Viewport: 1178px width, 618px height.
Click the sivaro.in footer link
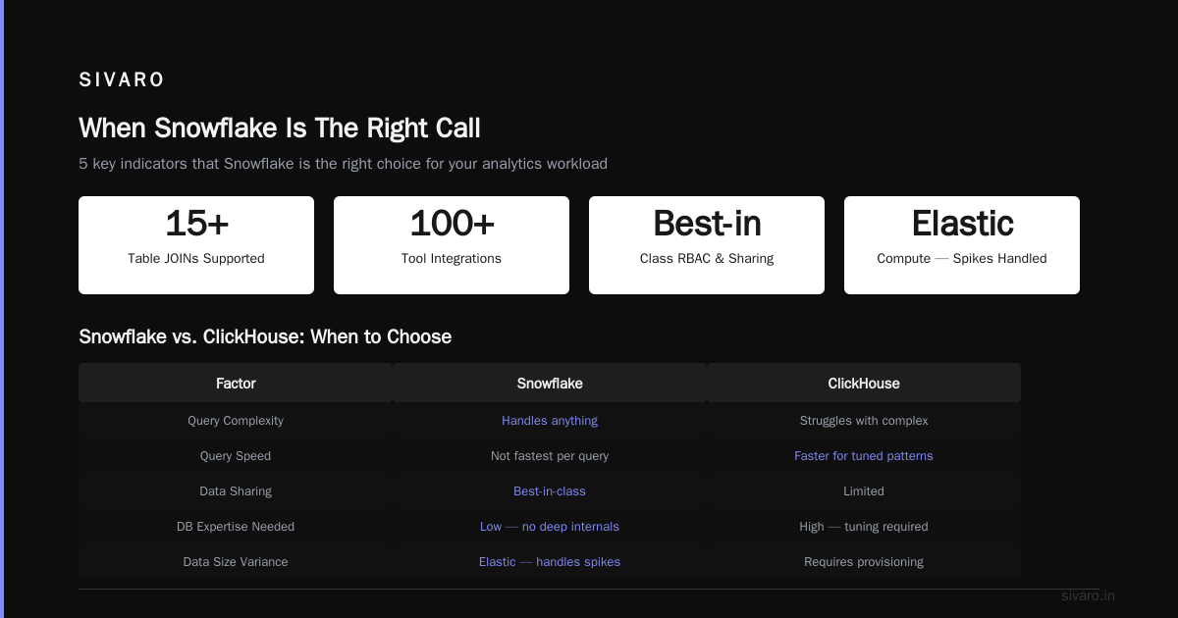pos(1088,595)
